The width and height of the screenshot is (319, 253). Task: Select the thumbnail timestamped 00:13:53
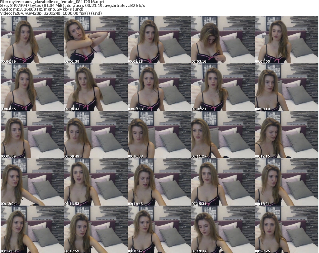[x=96, y=182]
